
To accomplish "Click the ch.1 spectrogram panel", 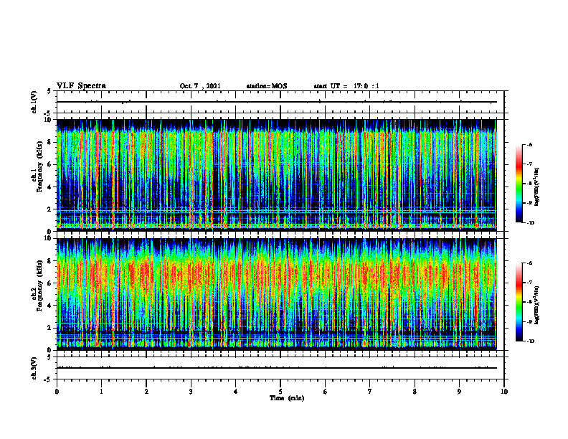I will coord(277,175).
